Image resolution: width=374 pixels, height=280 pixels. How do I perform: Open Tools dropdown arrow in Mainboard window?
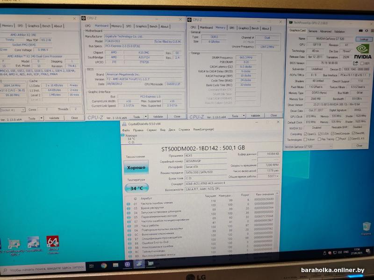click(x=146, y=117)
